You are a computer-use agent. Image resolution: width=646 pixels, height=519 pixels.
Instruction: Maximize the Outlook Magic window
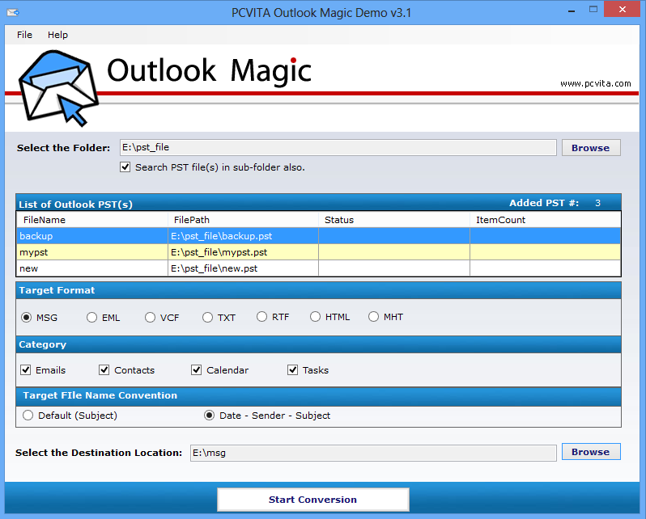coord(593,10)
